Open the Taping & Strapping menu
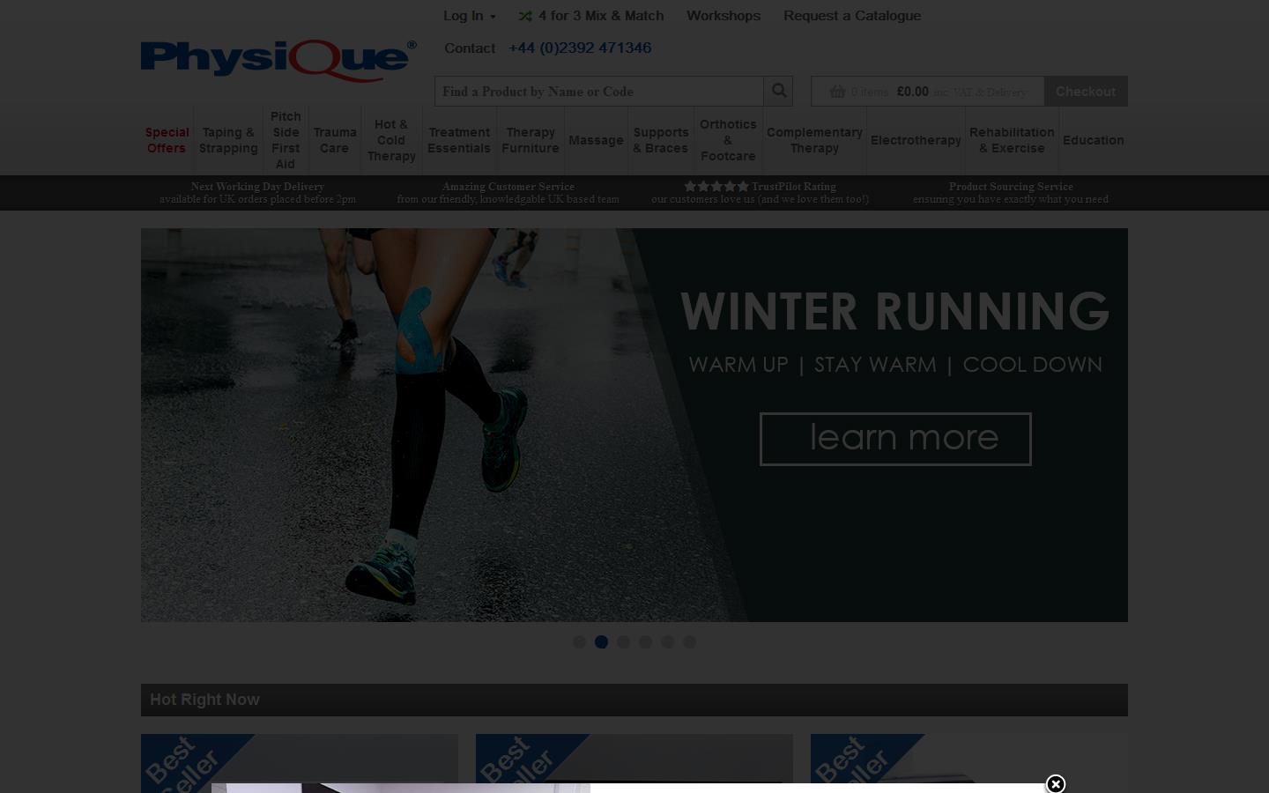This screenshot has width=1269, height=793. [x=228, y=140]
